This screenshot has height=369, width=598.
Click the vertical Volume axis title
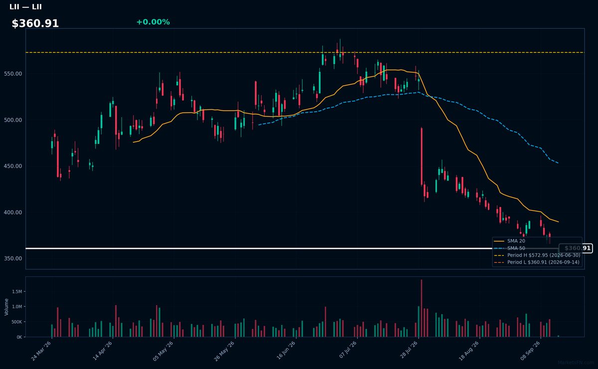pyautogui.click(x=6, y=307)
